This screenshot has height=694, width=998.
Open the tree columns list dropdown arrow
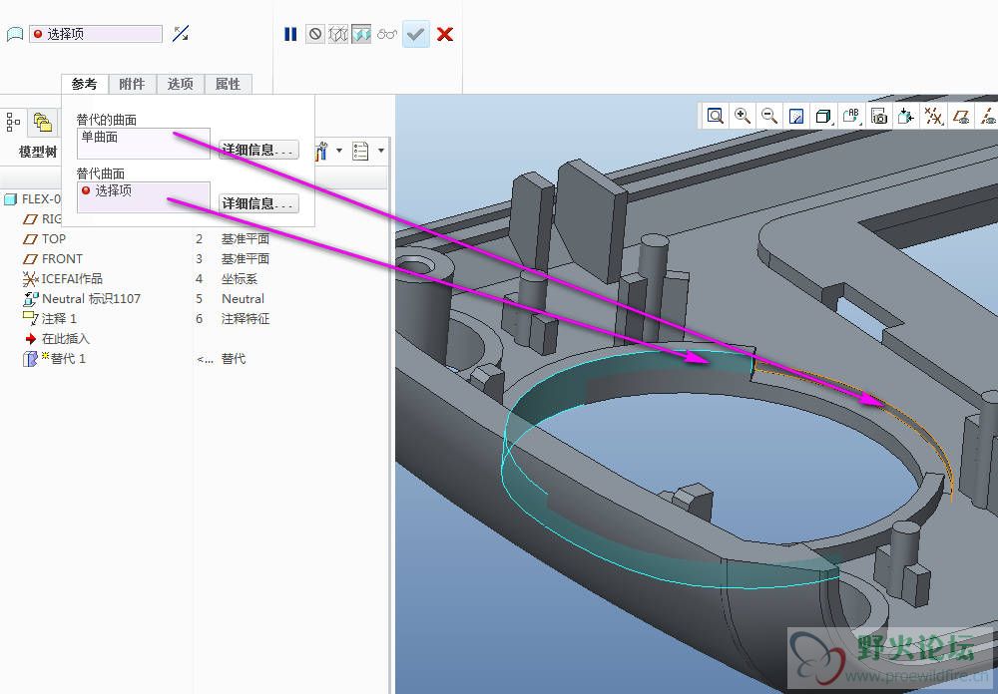click(381, 152)
